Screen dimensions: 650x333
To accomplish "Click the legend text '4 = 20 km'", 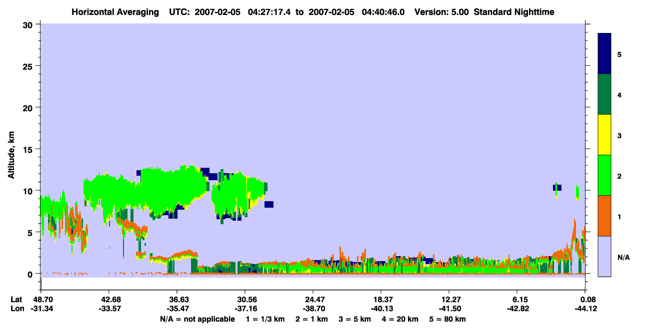I will (401, 319).
